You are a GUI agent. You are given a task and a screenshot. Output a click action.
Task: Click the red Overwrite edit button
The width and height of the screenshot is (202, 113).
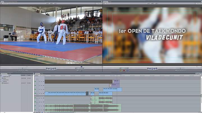(124, 70)
